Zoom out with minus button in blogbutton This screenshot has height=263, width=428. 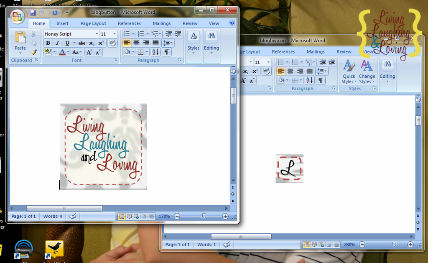point(177,216)
